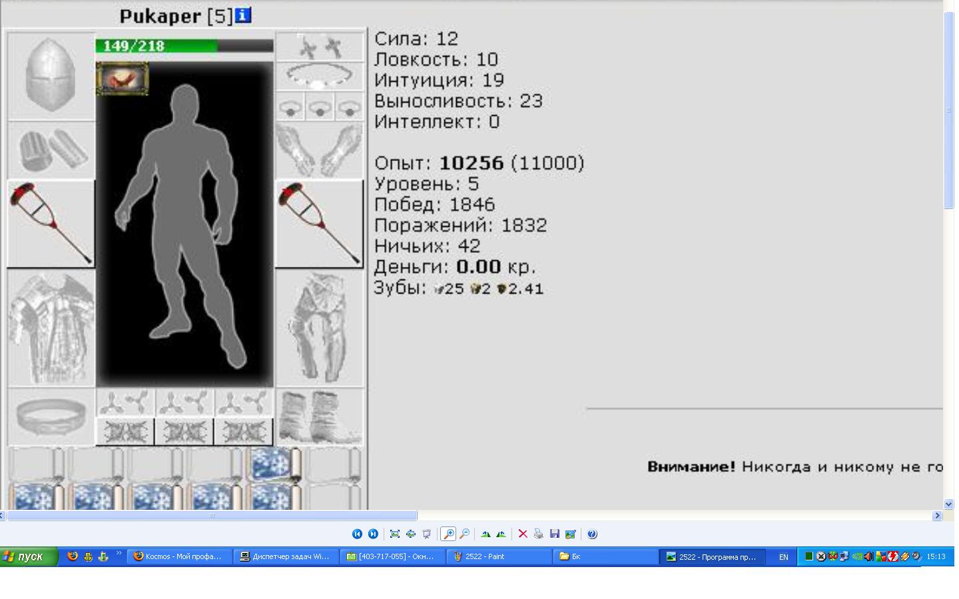Click the EN language indicator

(x=783, y=557)
